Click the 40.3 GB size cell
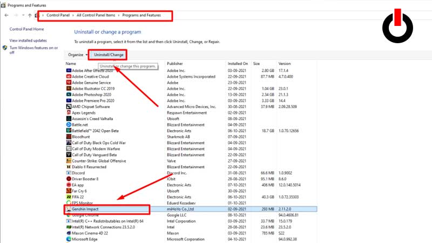Image resolution: width=432 pixels, height=243 pixels. coord(268,197)
